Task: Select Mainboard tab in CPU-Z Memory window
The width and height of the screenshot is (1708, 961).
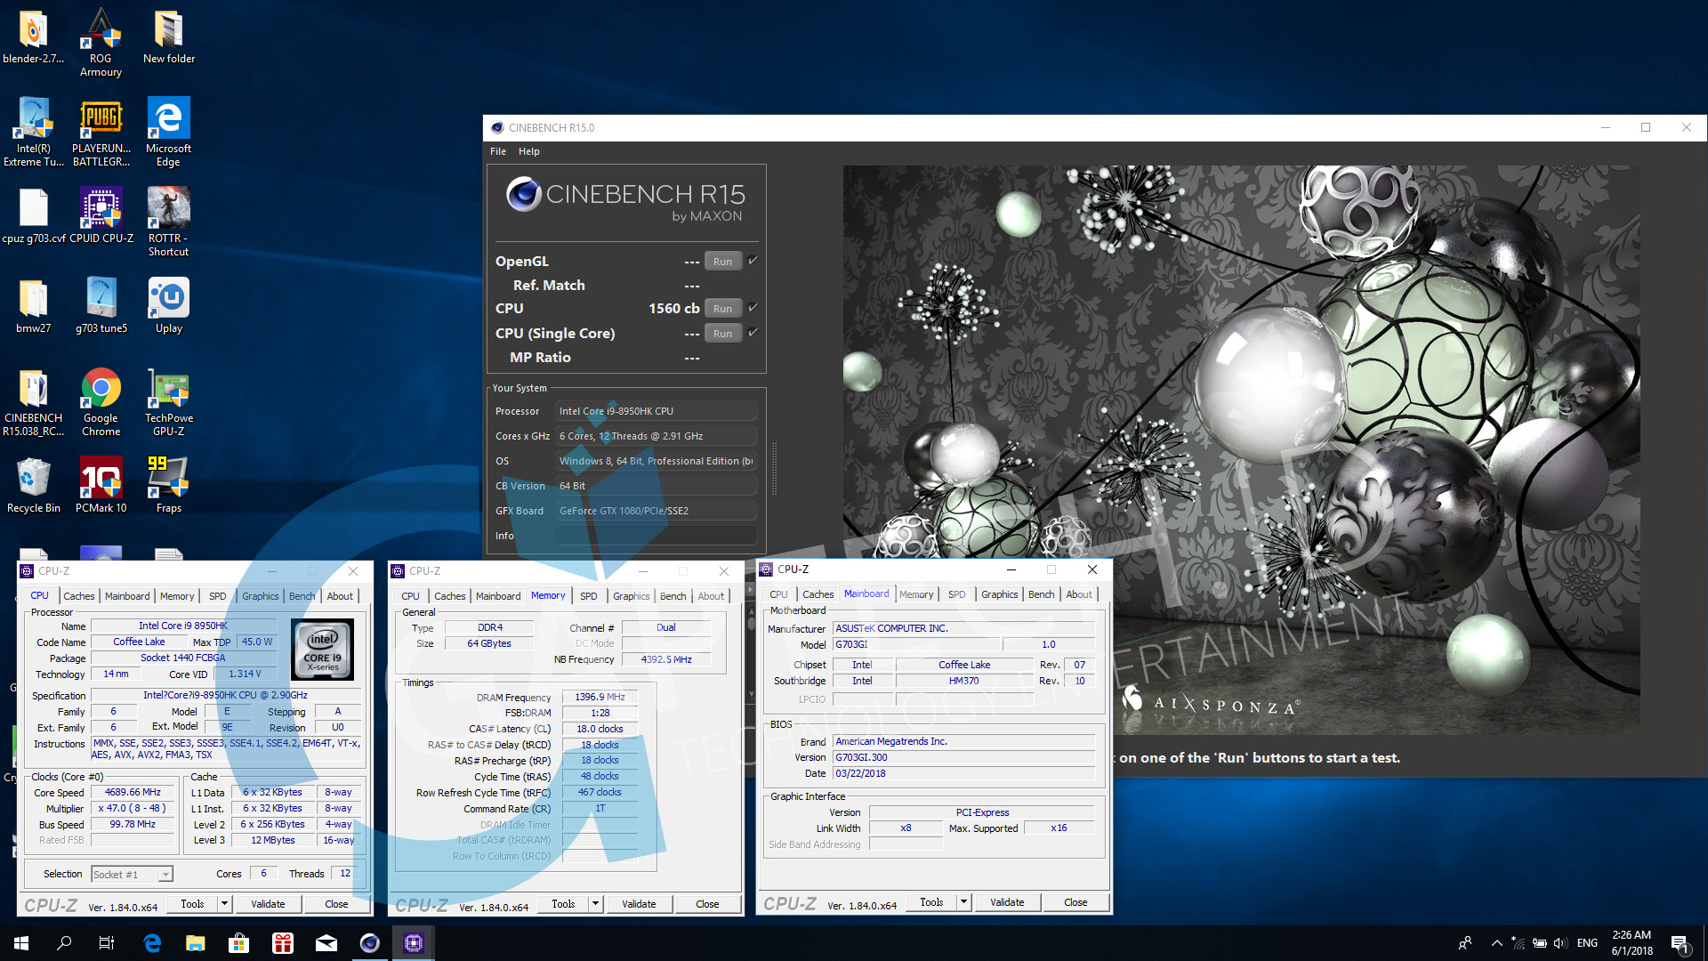Action: pyautogui.click(x=497, y=596)
